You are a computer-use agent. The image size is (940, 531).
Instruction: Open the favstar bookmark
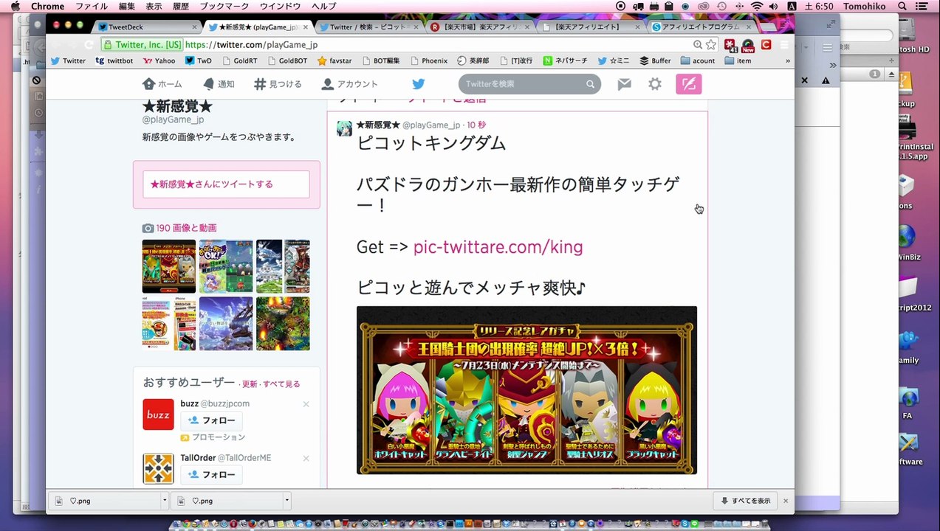(335, 60)
